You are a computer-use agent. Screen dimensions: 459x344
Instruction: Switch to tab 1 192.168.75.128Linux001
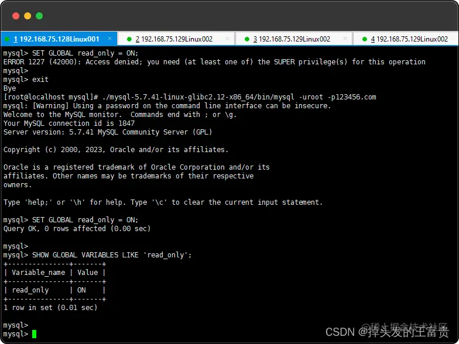(59, 39)
